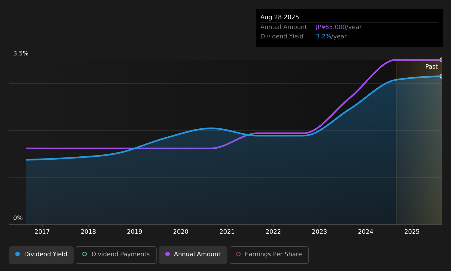This screenshot has width=451, height=271.
Task: Click the 2021 x-axis label
Action: [x=227, y=232]
